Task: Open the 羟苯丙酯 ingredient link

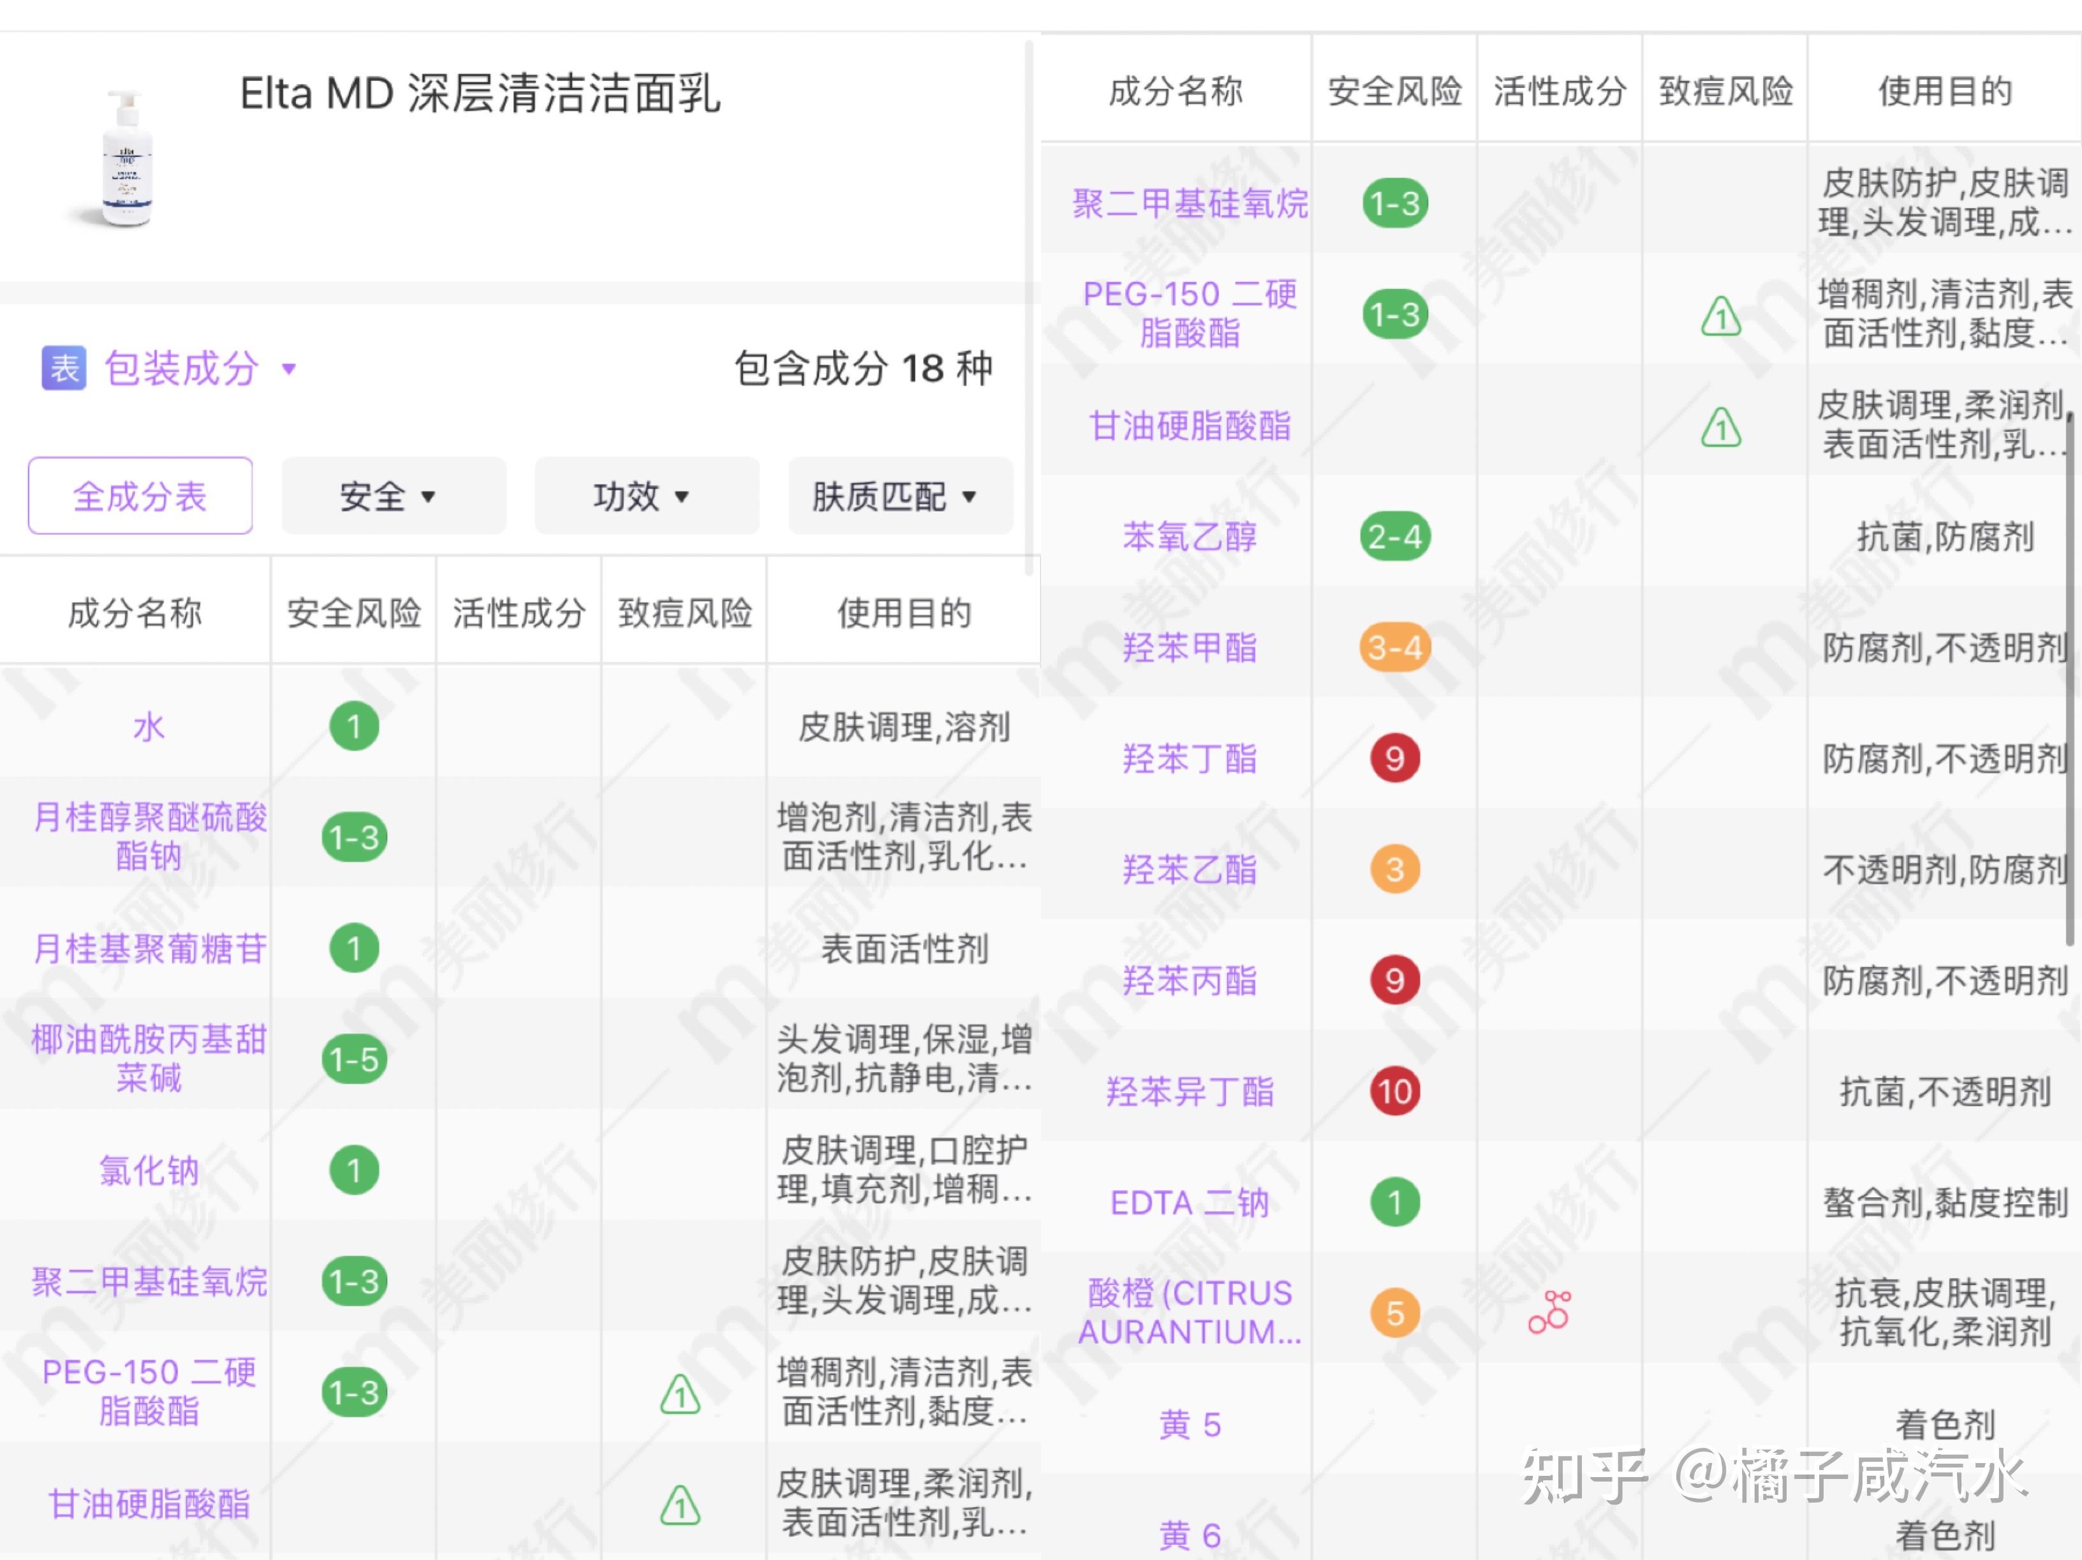Action: (x=1190, y=980)
